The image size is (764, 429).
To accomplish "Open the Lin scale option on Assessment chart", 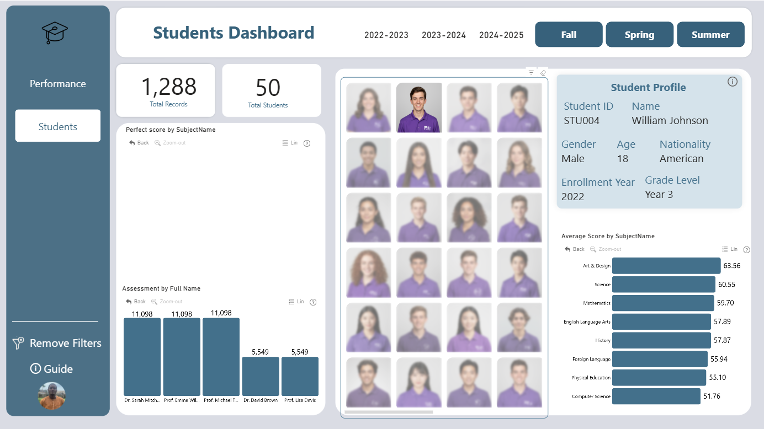I will [x=296, y=302].
